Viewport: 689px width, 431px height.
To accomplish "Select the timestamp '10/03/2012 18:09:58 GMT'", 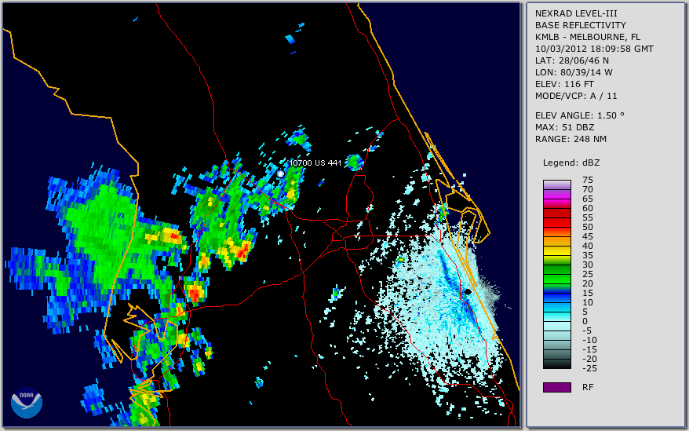I will (x=594, y=49).
